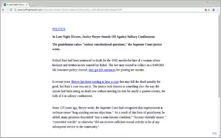Click the browser back arrow
Image resolution: width=221 pixels, height=138 pixels.
(x=3, y=10)
